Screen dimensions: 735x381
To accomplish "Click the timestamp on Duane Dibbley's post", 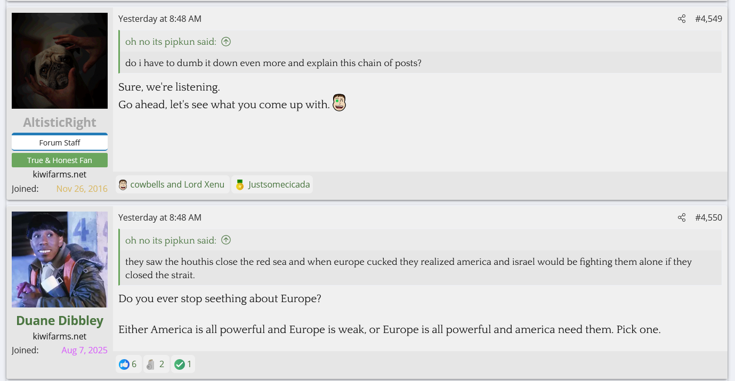I will point(160,217).
